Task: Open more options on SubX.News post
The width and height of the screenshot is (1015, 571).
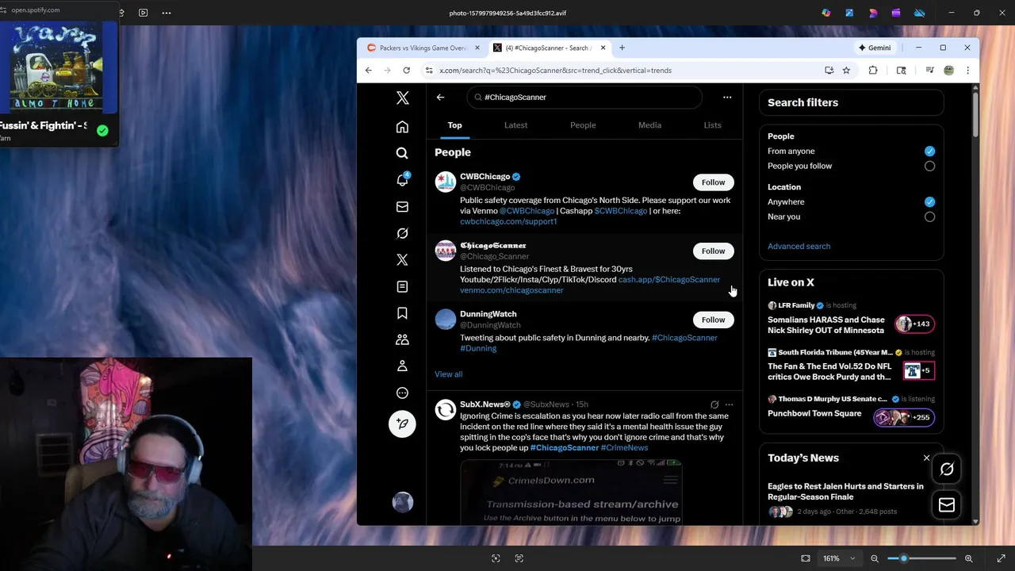Action: 729,404
